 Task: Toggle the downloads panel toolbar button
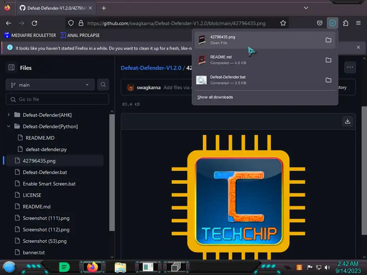[x=332, y=23]
